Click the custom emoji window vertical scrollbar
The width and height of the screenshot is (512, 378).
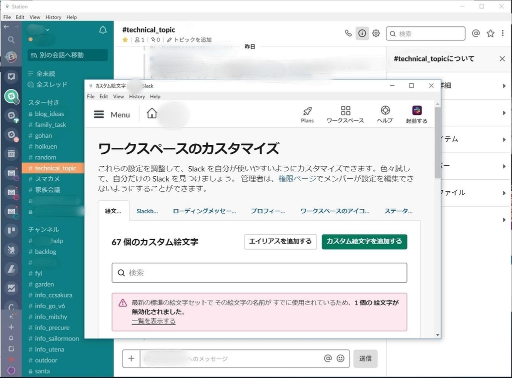coord(437,143)
